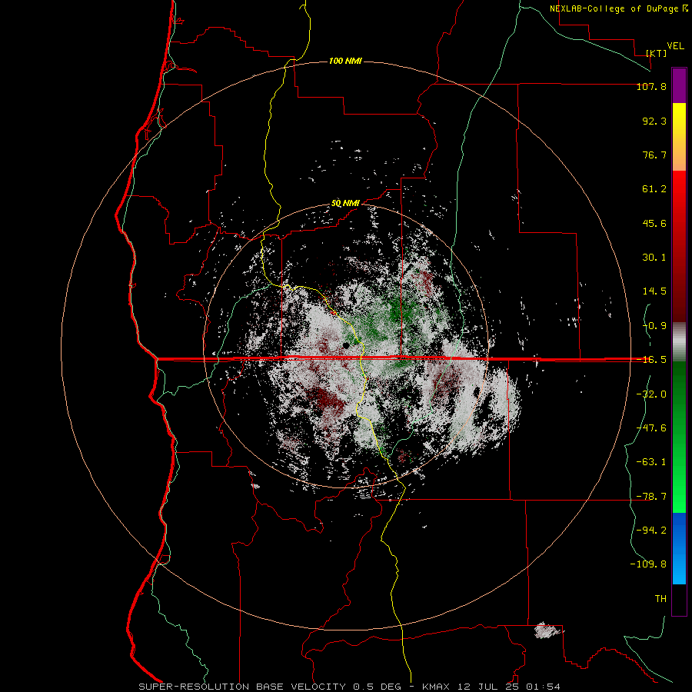This screenshot has width=692, height=692.
Task: Click the 45.6 velocity scale value
Action: click(x=654, y=223)
